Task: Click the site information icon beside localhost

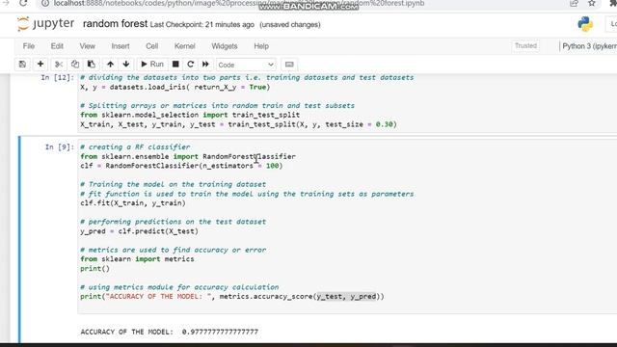Action: 45,4
